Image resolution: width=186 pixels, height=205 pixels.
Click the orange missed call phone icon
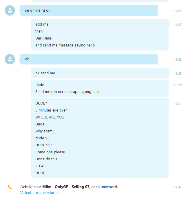tap(10, 187)
